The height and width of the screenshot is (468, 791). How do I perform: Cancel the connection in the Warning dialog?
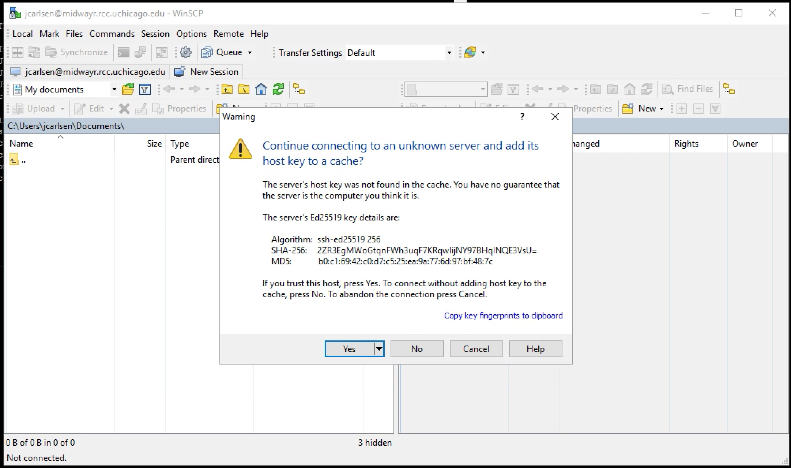click(x=476, y=349)
